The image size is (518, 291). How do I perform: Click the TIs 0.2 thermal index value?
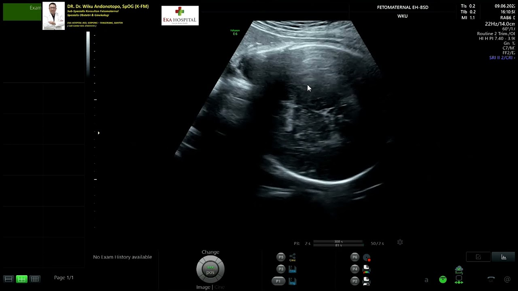(468, 6)
